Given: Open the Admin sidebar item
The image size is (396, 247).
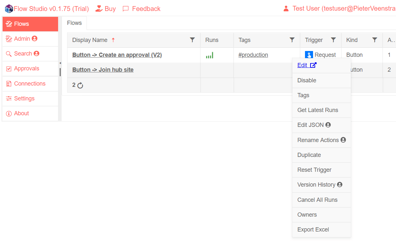Looking at the screenshot, I should 30,39.
